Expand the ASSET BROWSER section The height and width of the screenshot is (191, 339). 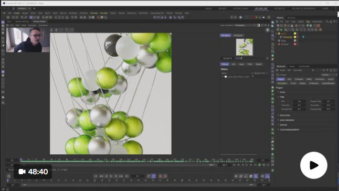click(287, 120)
